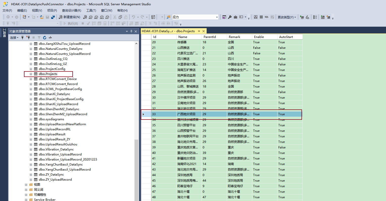Open the 查询设计器(R) menu
The height and width of the screenshot is (201, 386).
pos(72,10)
